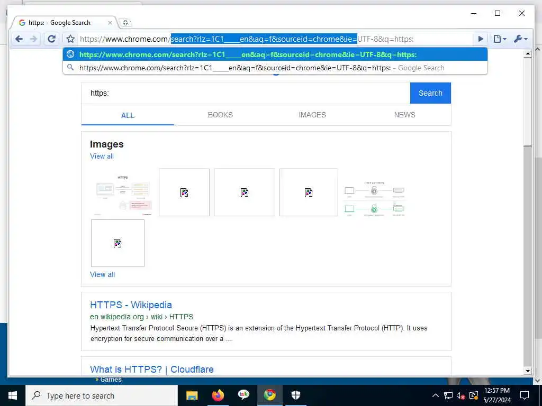This screenshot has height=406, width=542.
Task: Switch to the BOOKS results tab
Action: point(220,115)
